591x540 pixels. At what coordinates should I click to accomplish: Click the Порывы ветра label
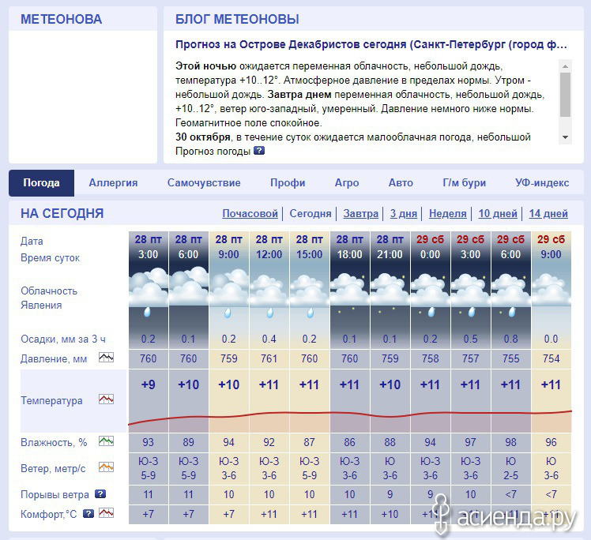pyautogui.click(x=55, y=494)
